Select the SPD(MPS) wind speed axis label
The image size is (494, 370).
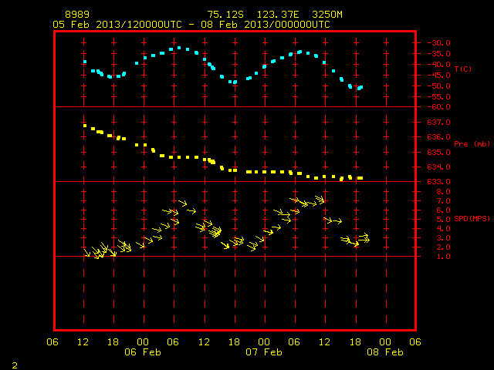click(472, 218)
